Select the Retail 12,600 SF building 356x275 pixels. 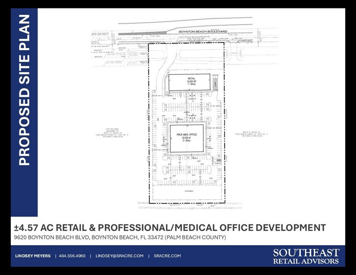point(189,82)
